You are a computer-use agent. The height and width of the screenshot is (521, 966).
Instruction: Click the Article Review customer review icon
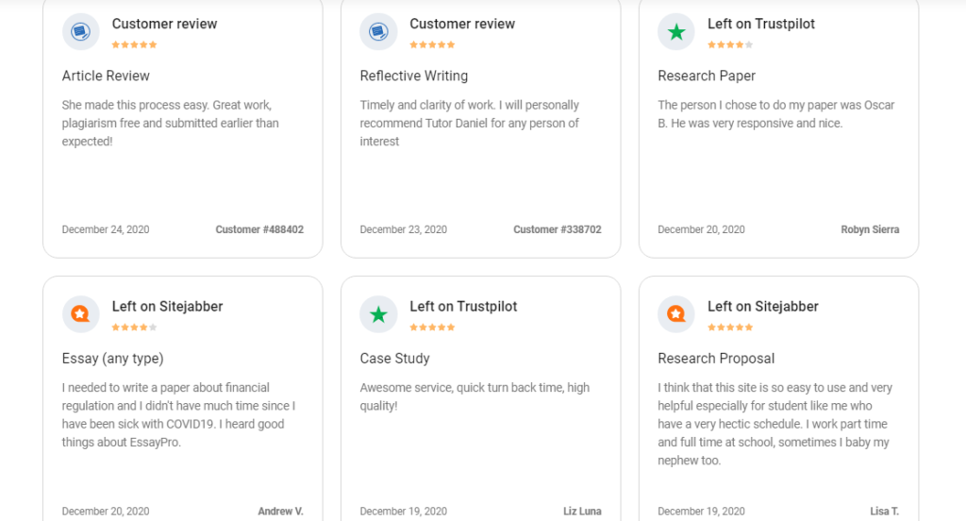[x=81, y=31]
